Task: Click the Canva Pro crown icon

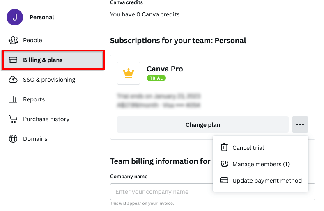Action: coord(129,73)
